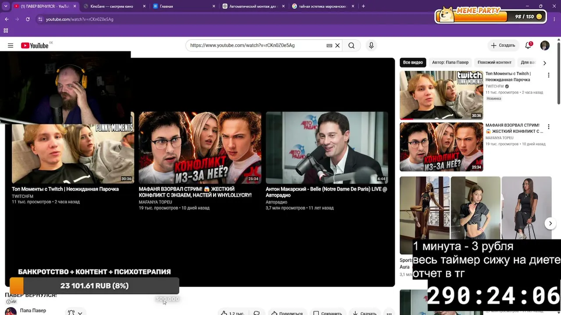Image resolution: width=561 pixels, height=315 pixels.
Task: Close the Главная tab
Action: [x=214, y=6]
